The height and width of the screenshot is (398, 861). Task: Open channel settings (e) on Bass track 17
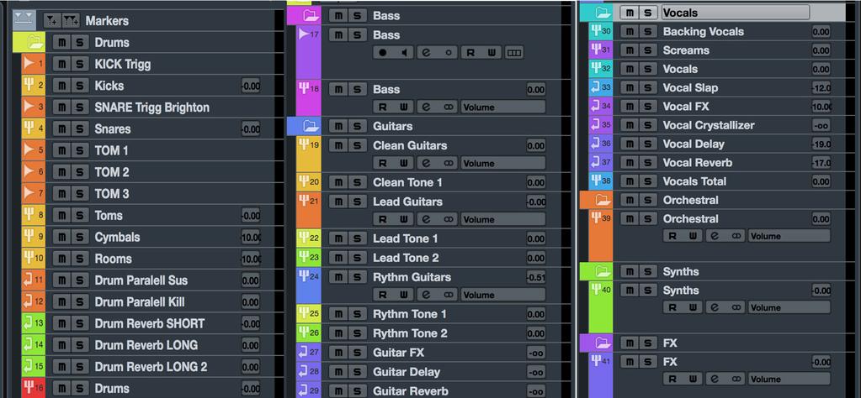click(426, 53)
